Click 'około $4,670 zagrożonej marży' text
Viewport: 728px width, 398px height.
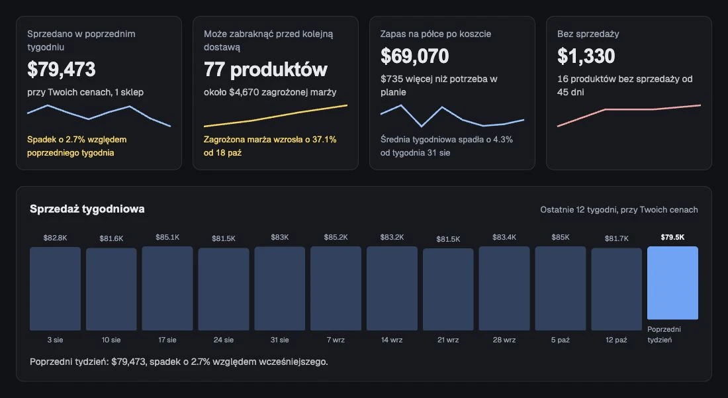coord(270,92)
